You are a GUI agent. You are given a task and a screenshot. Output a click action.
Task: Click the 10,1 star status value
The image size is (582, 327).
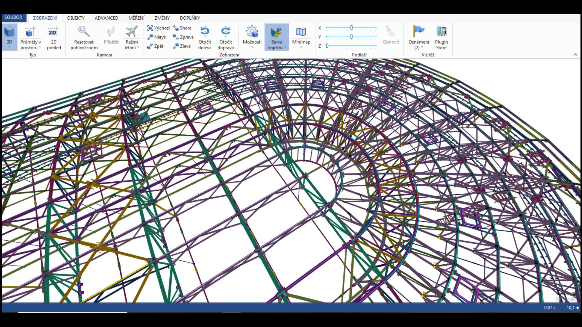[573, 308]
